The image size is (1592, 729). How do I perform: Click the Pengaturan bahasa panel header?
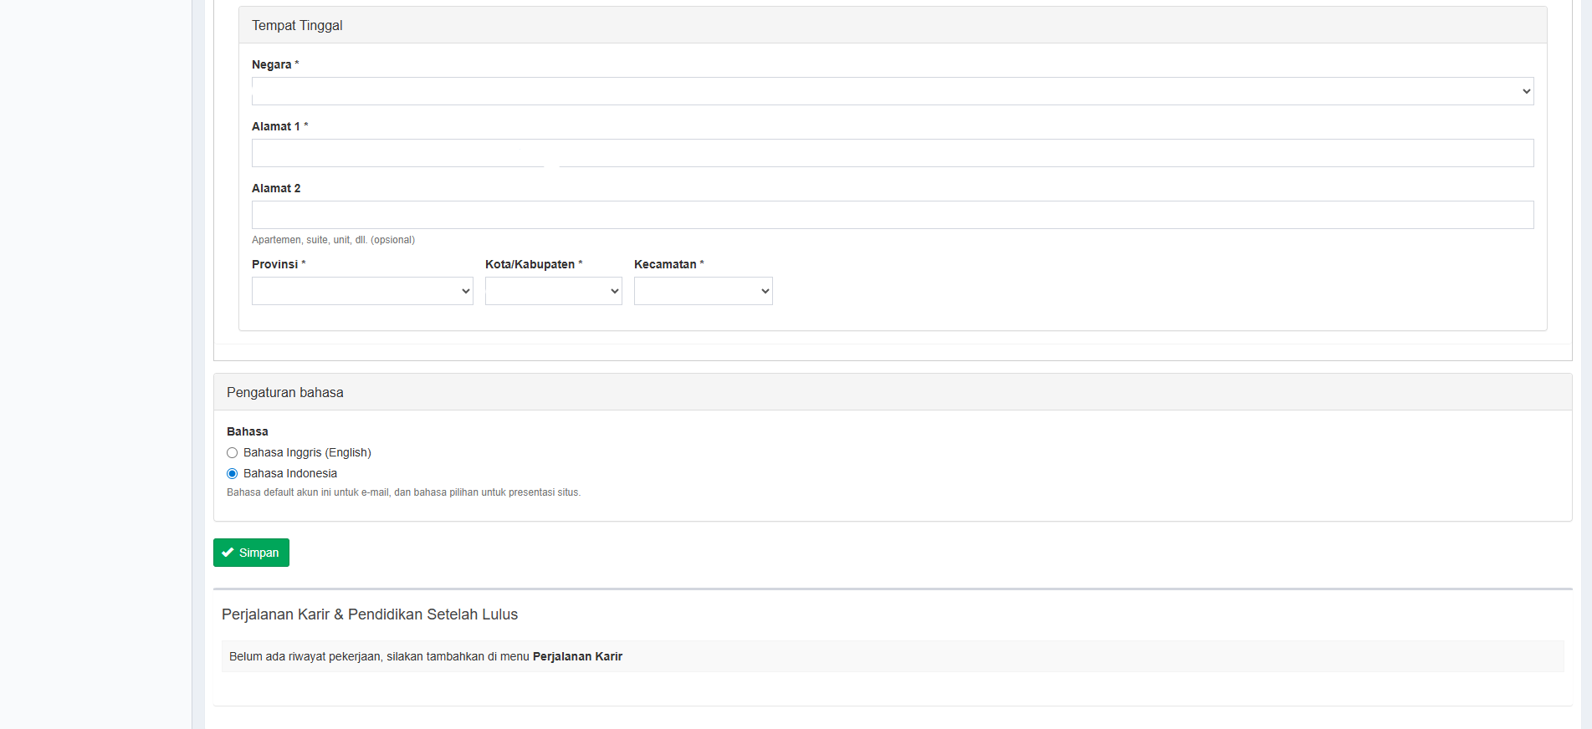[284, 392]
